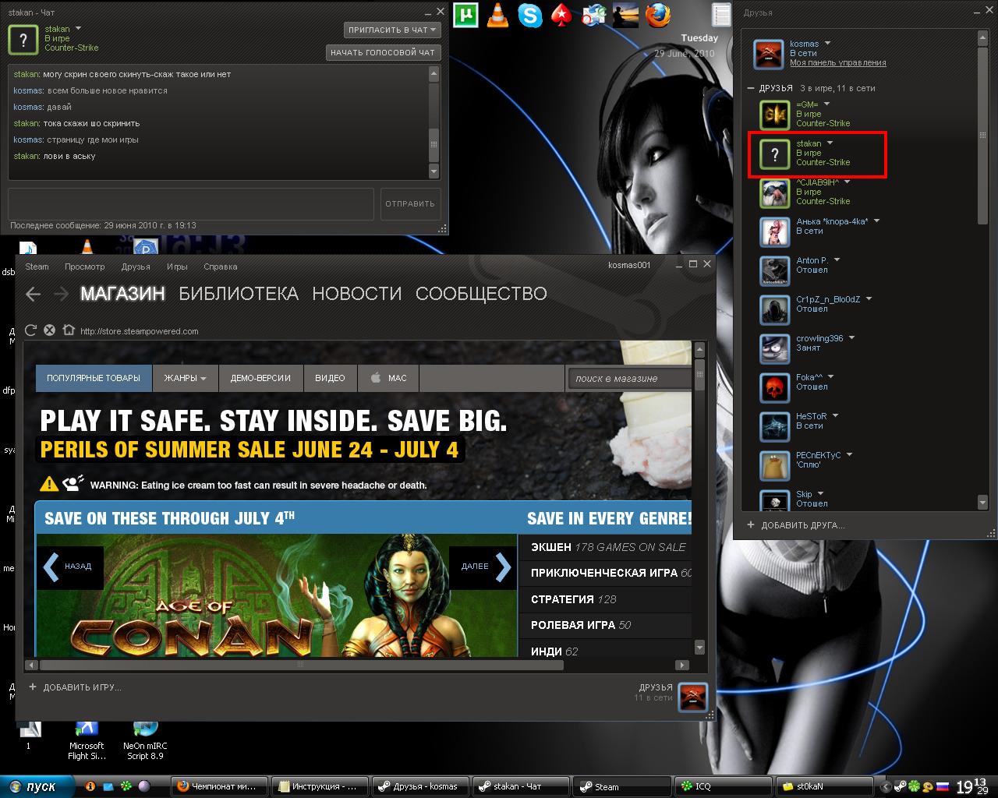Click Cr1pZ_n_Blo0dZ friend avatar
This screenshot has height=798, width=998.
(x=775, y=310)
